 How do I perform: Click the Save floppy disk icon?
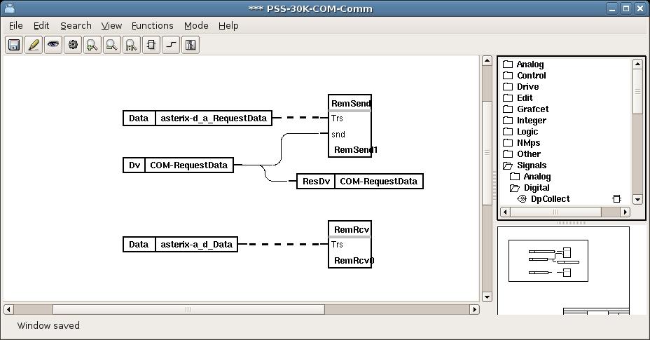pyautogui.click(x=14, y=45)
